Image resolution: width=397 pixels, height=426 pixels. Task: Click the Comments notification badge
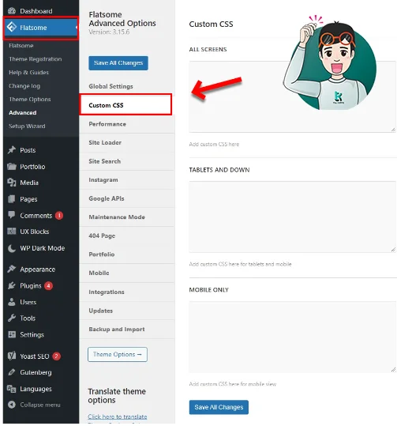coord(59,216)
